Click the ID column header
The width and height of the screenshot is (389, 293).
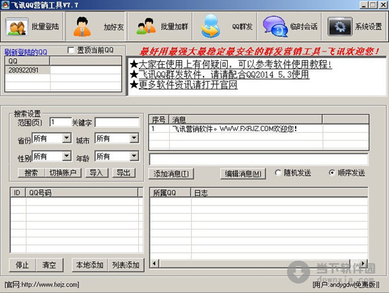pyautogui.click(x=18, y=193)
